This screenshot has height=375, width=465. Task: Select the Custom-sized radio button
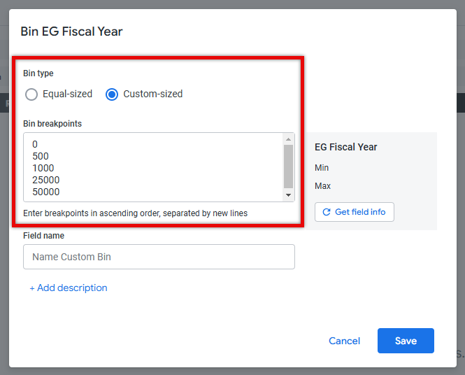click(112, 94)
